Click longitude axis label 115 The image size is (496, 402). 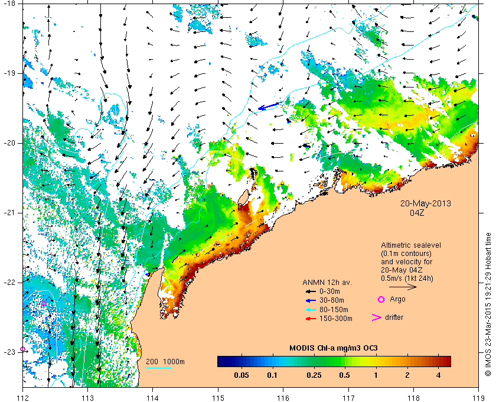tap(218, 397)
